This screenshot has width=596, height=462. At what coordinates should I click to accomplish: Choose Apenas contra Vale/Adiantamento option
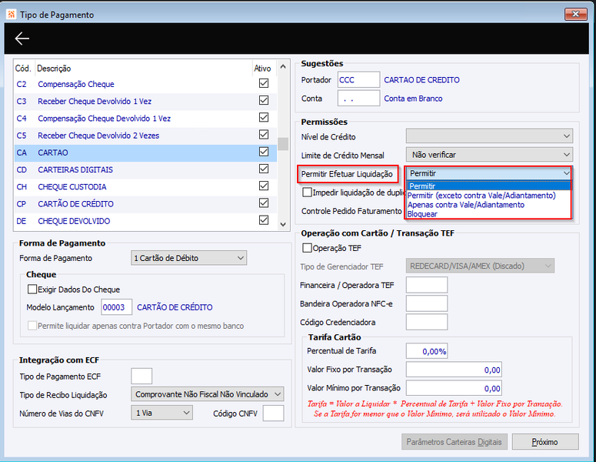tap(488, 205)
